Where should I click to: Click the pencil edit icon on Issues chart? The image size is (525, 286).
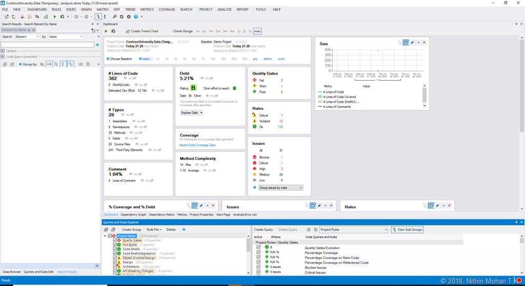click(x=319, y=205)
